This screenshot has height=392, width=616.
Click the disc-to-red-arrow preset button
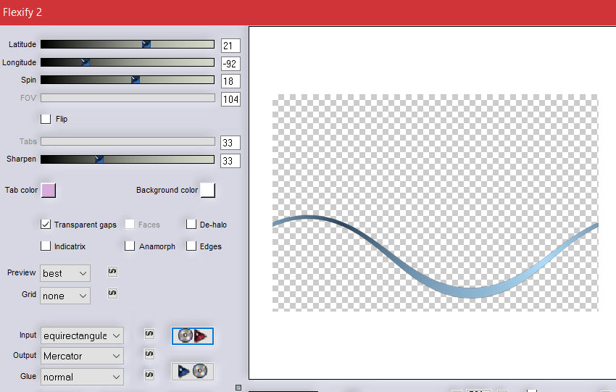[193, 336]
